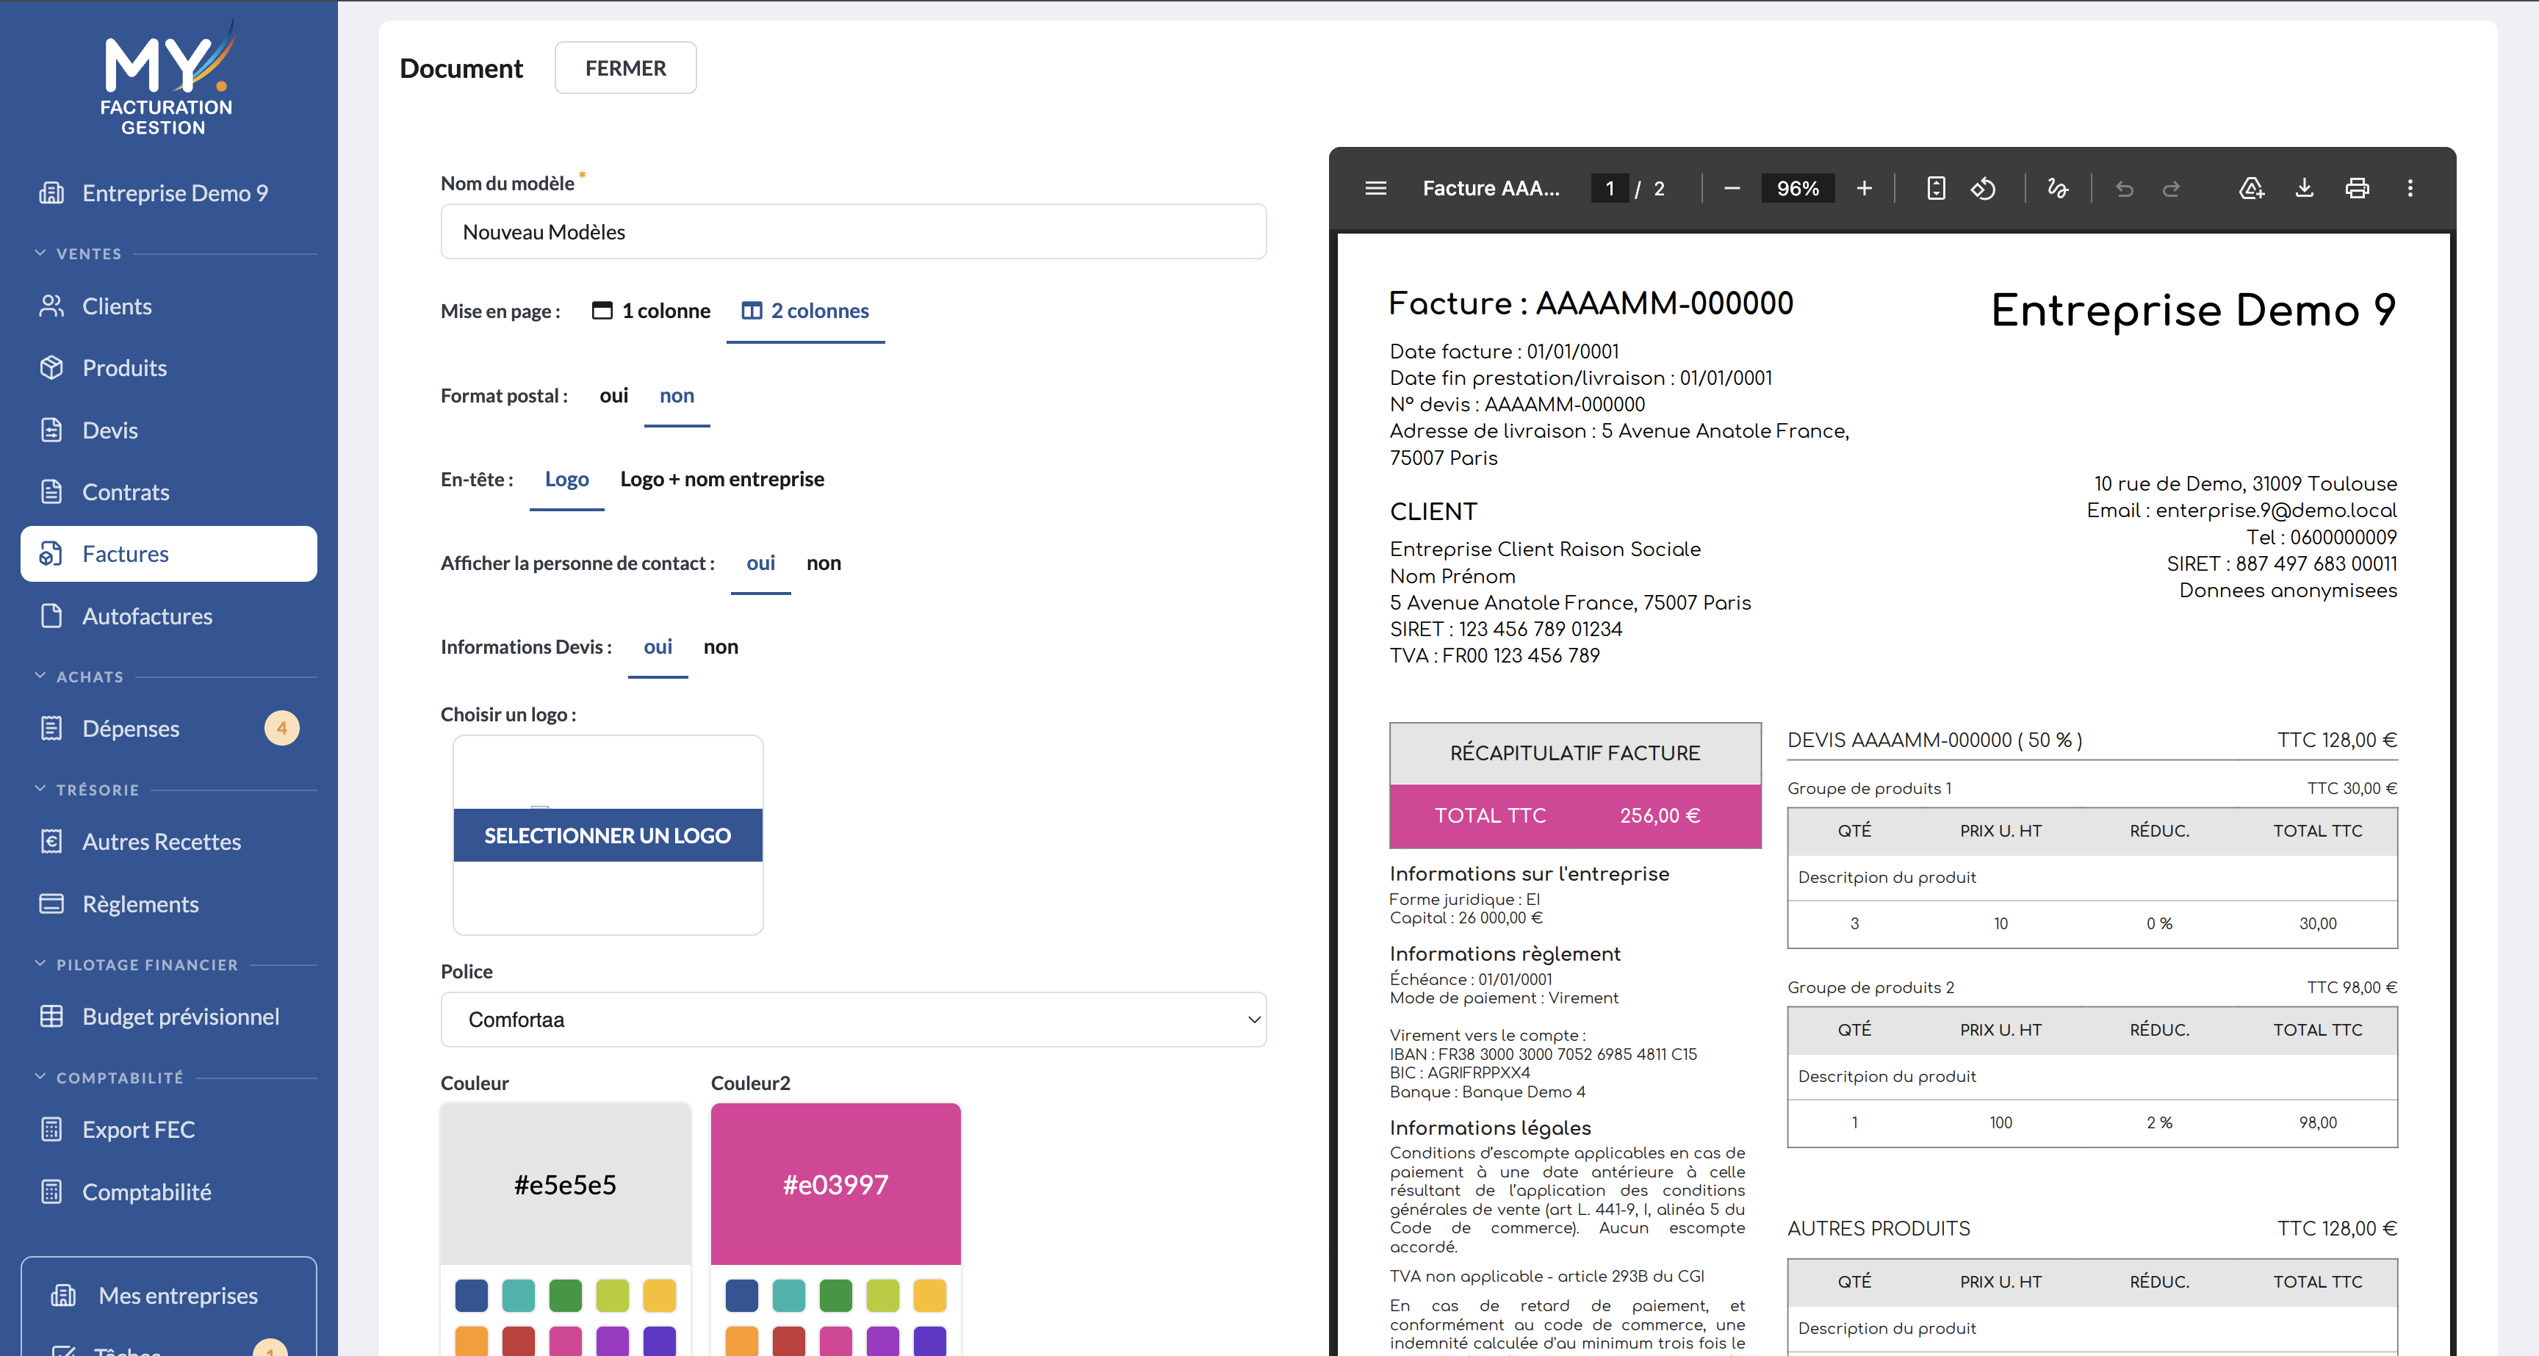Set Afficher la personne de contact to non
The width and height of the screenshot is (2539, 1356).
pyautogui.click(x=823, y=563)
